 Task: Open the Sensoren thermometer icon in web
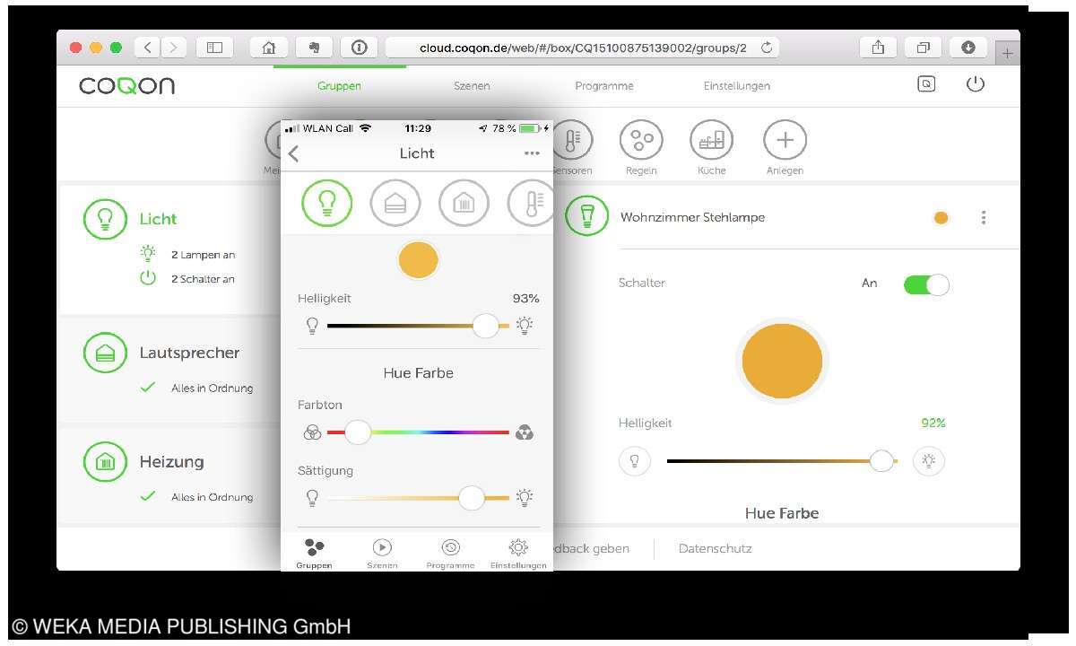pyautogui.click(x=574, y=140)
